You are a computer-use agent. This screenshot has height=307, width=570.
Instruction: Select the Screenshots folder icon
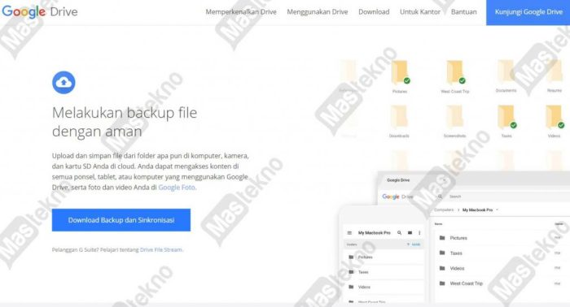[x=454, y=118]
